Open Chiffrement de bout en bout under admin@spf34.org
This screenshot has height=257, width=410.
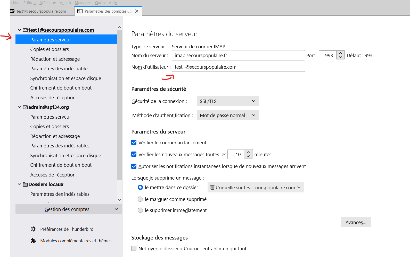coord(61,165)
